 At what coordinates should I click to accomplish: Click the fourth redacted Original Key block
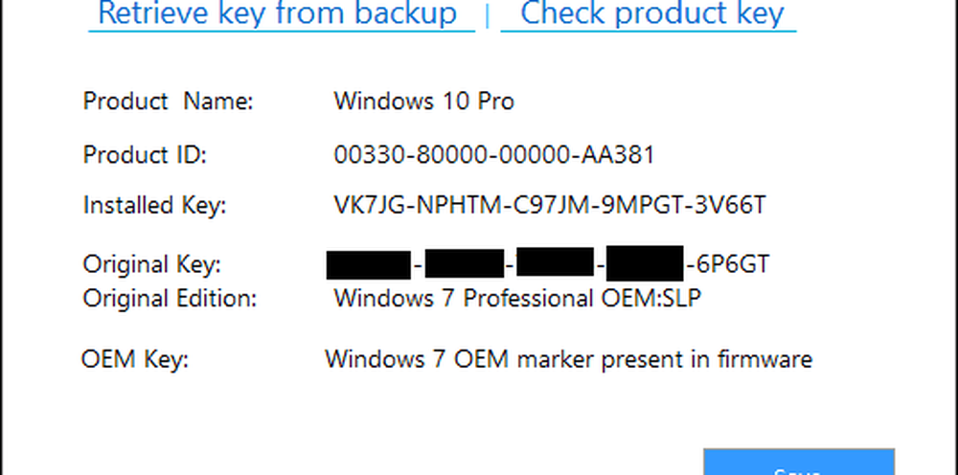click(x=645, y=265)
